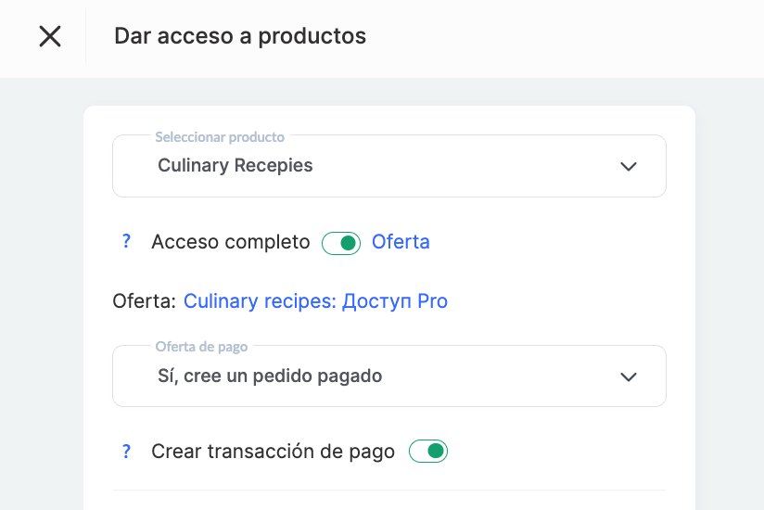Open the Culinary recipes: Доступ Pro link
764x510 pixels.
315,301
